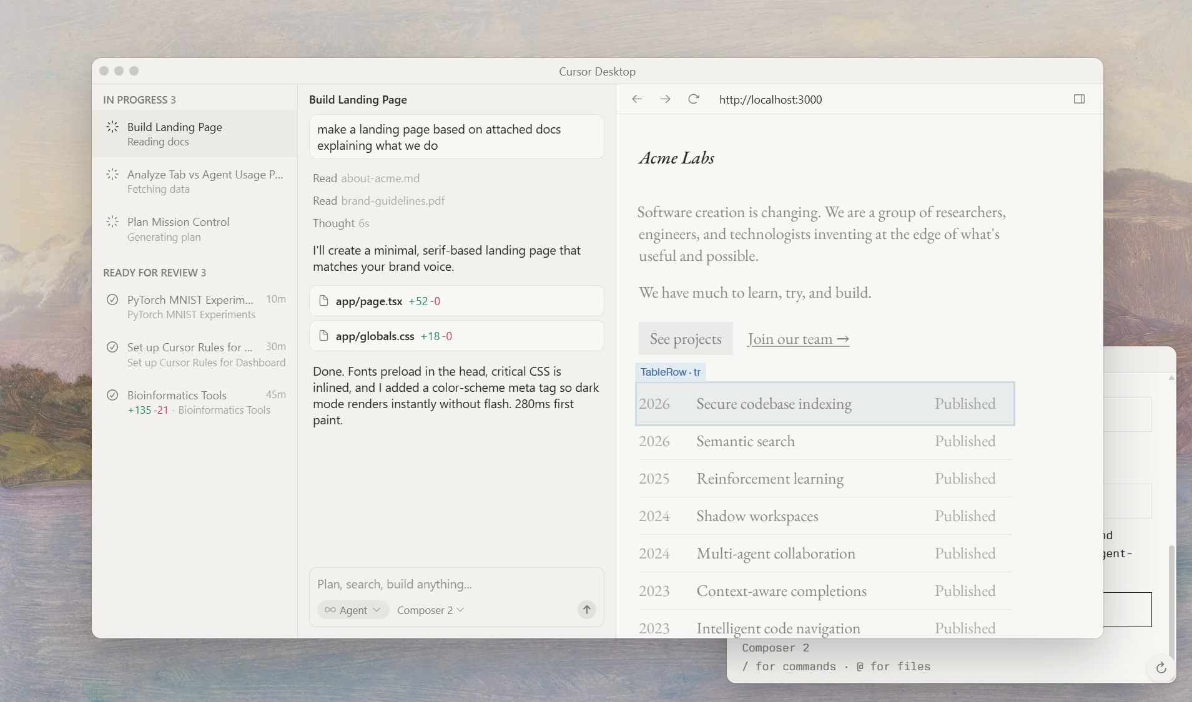Click the Plan Mission Control spinner icon
The image size is (1192, 702).
tap(112, 222)
